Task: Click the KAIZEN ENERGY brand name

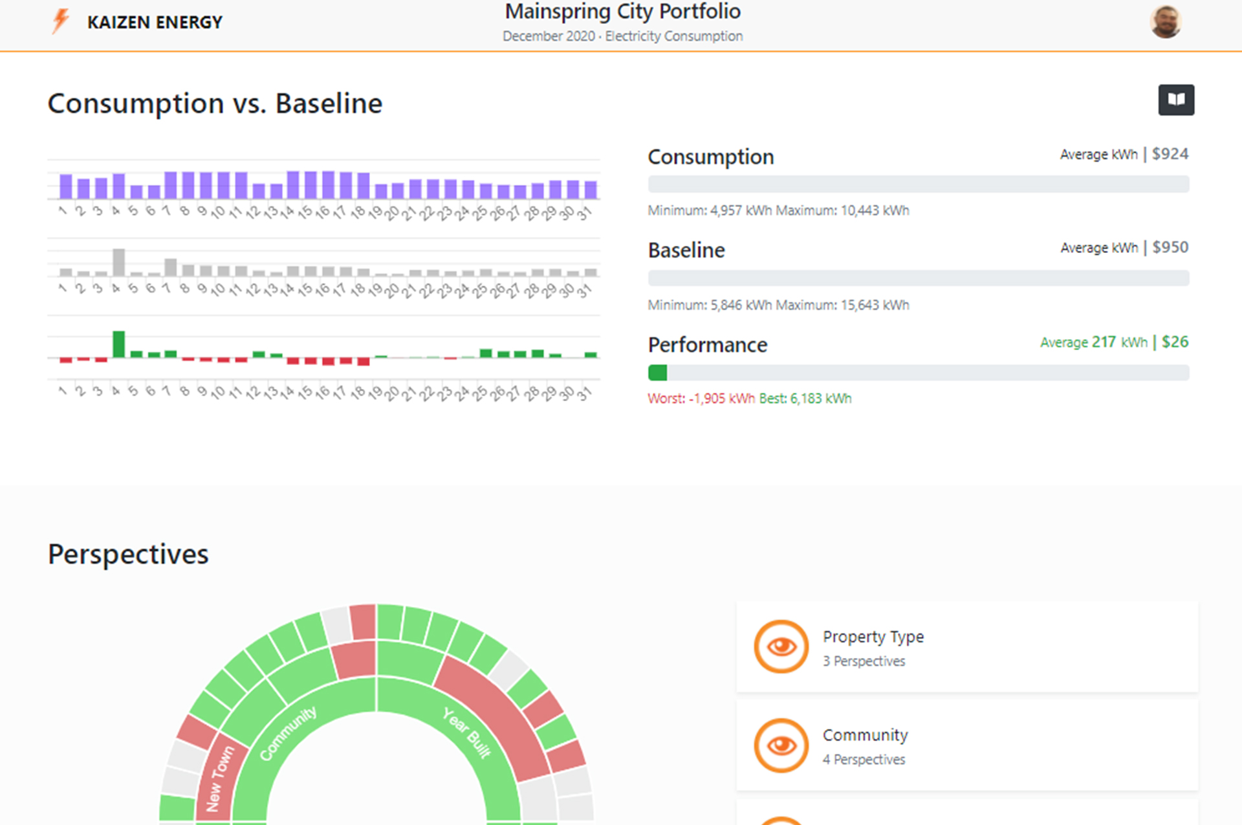Action: click(155, 23)
